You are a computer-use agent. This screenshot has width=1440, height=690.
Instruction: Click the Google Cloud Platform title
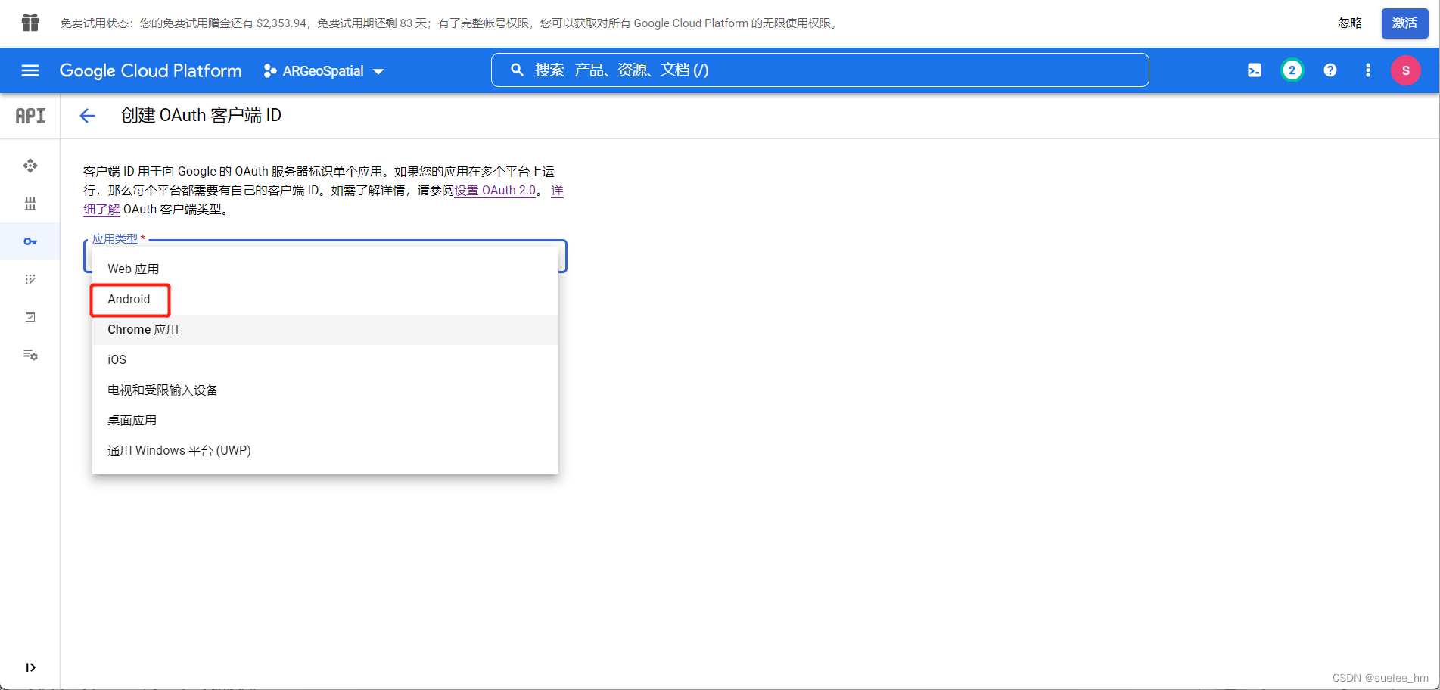[x=151, y=71]
